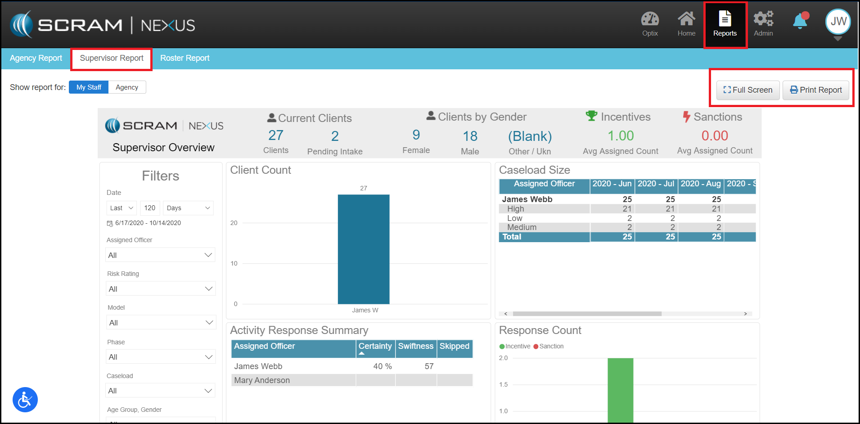Open the Risk Rating filter dropdown
Viewport: 860px width, 424px height.
click(161, 289)
